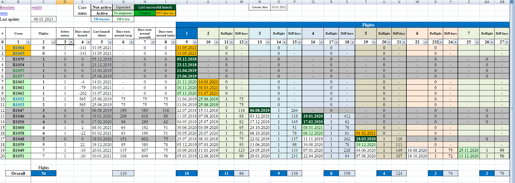515x183 pixels.
Task: Select the column J header
Action: tap(187, 2)
